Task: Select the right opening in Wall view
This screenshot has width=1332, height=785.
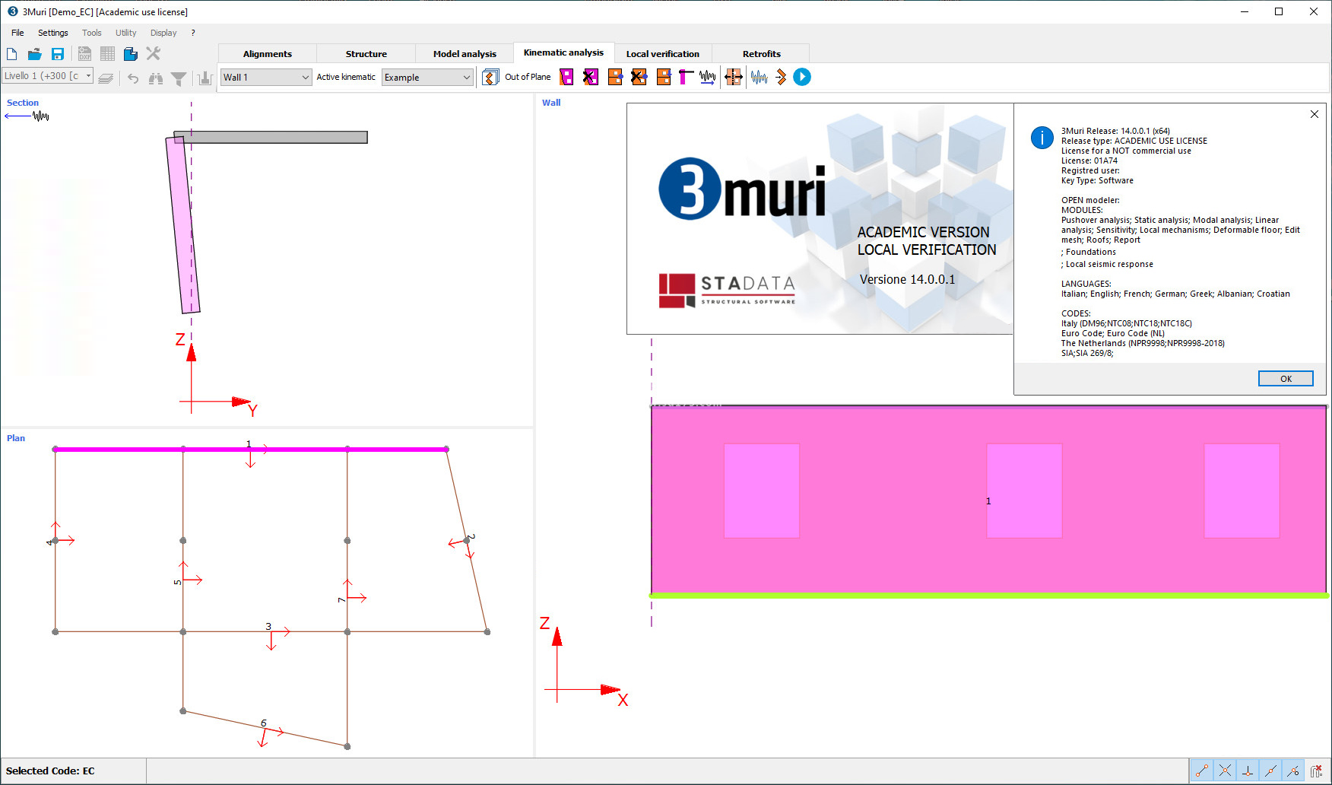Action: 1242,491
